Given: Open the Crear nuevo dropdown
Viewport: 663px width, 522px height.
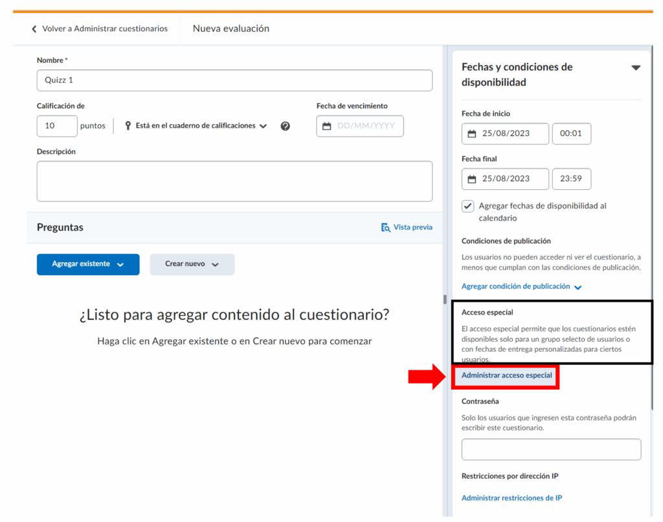Looking at the screenshot, I should [x=192, y=264].
